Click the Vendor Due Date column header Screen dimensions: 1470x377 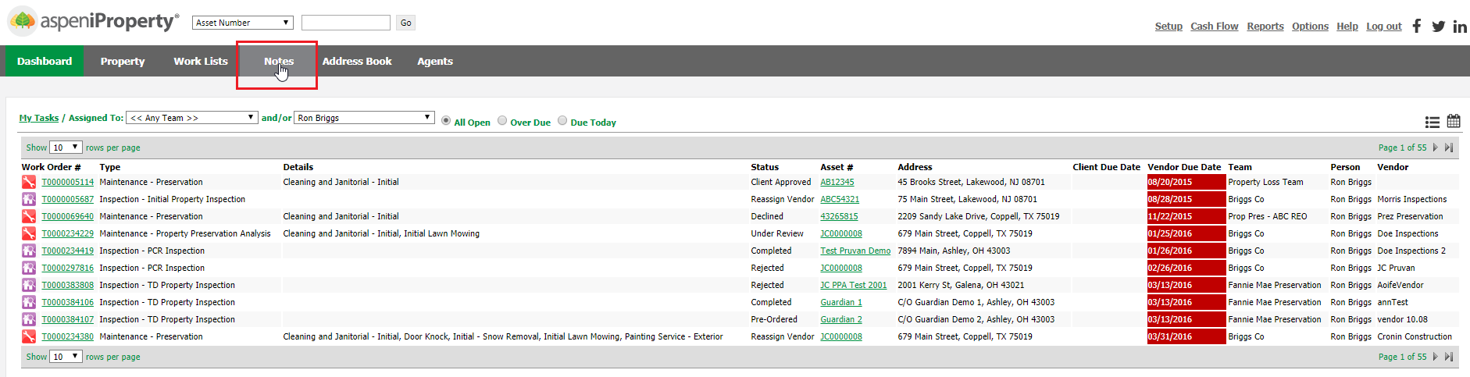(x=1184, y=167)
